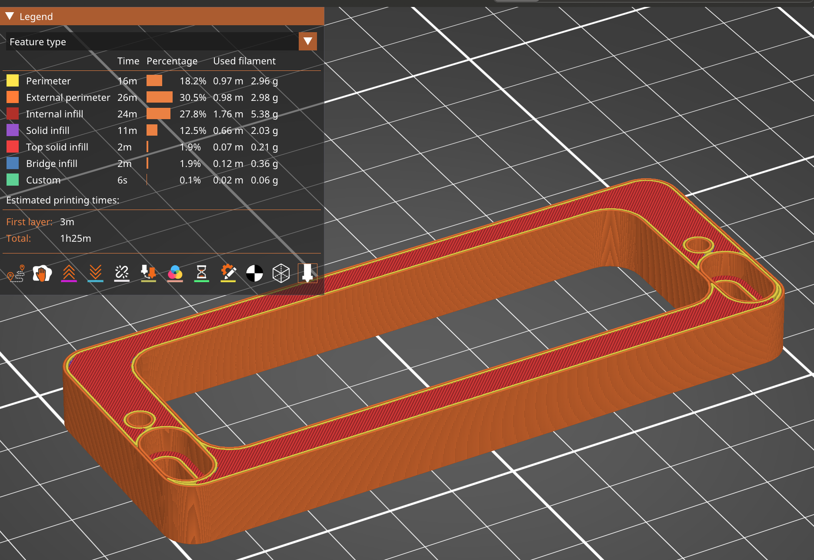Click the Feature type combo box
The width and height of the screenshot is (814, 560).
click(161, 41)
